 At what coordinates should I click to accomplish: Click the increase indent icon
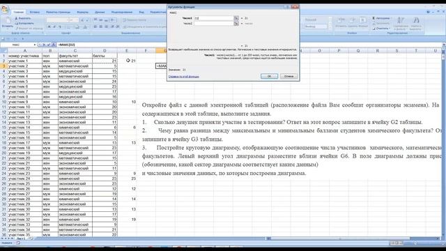118,26
